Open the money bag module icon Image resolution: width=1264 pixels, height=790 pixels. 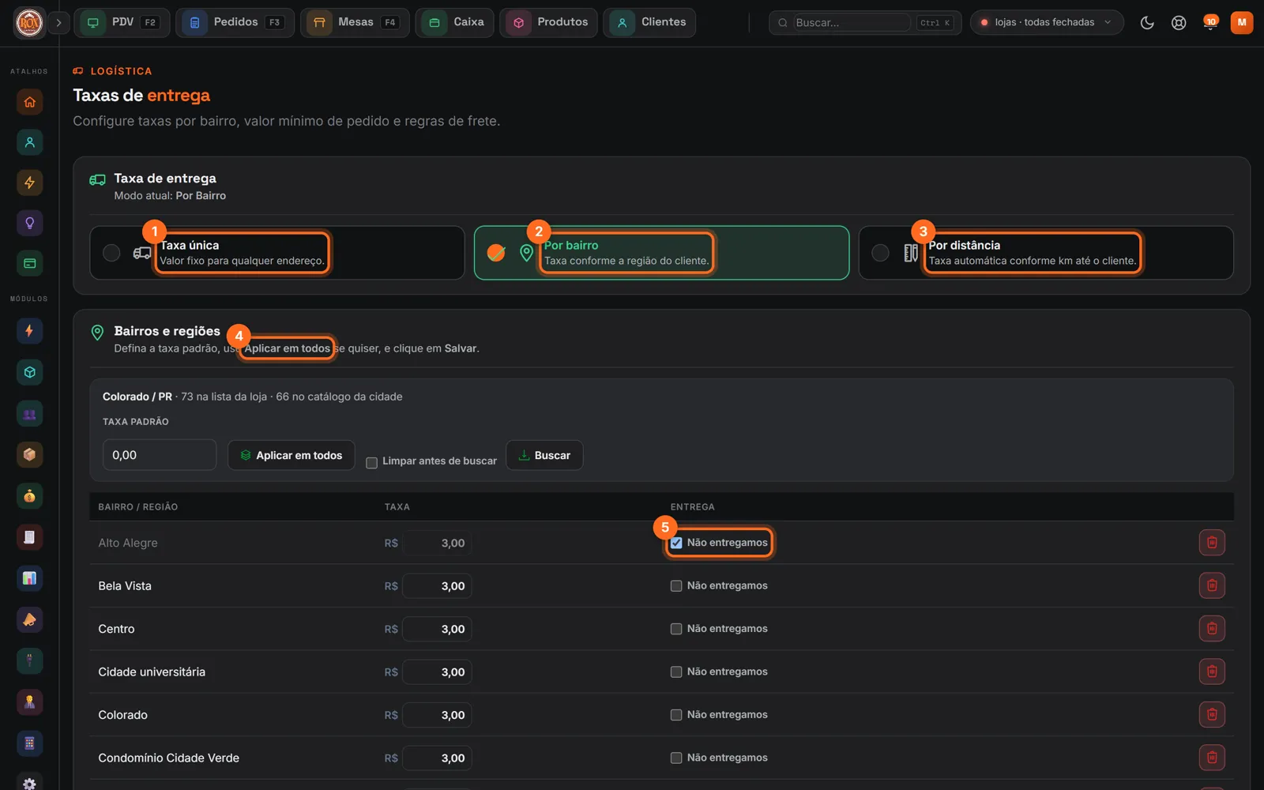click(29, 496)
